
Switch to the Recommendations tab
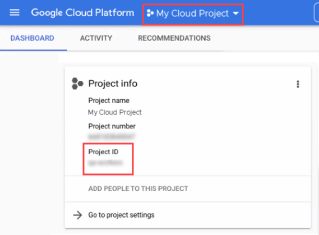click(x=174, y=38)
